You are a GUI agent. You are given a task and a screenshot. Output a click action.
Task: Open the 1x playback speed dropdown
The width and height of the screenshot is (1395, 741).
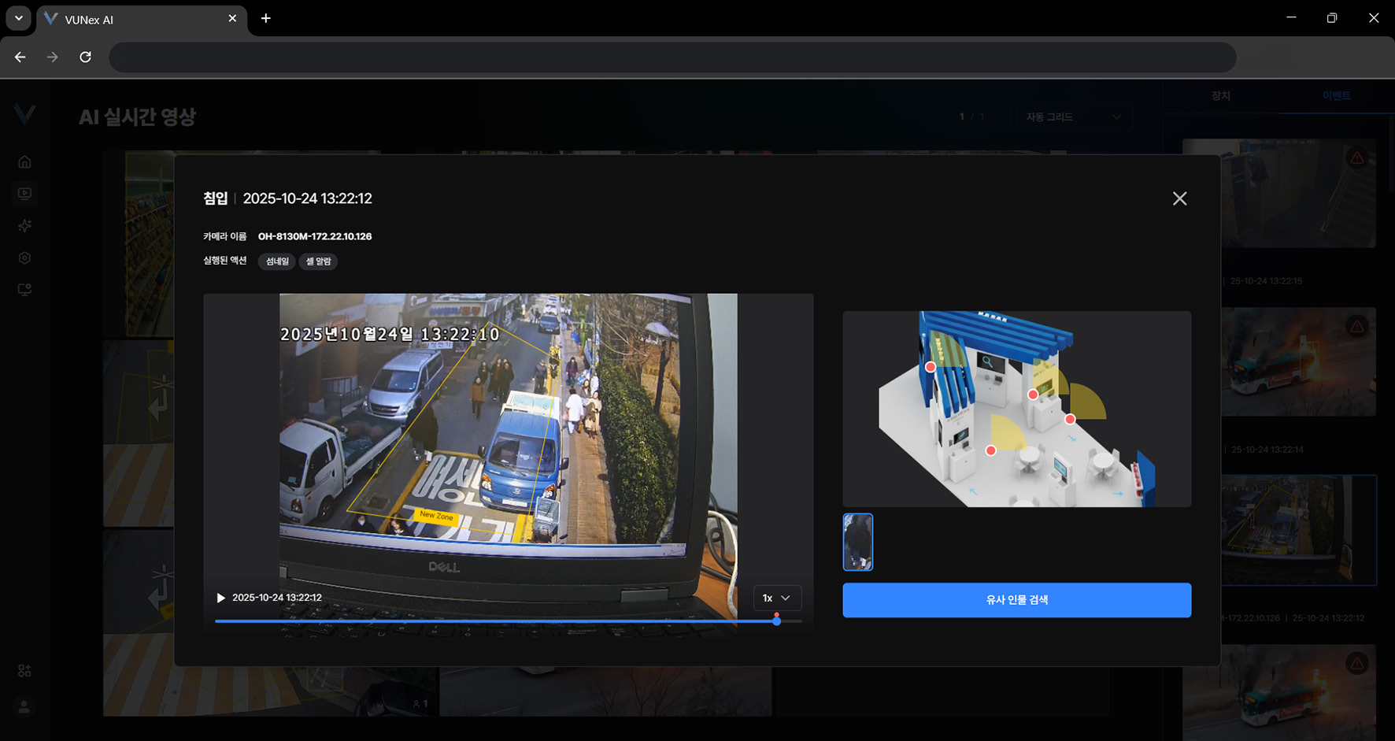point(776,598)
